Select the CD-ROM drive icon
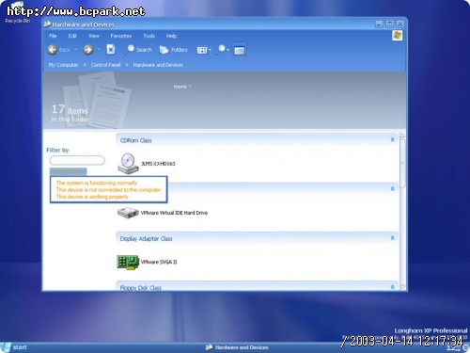 128,164
